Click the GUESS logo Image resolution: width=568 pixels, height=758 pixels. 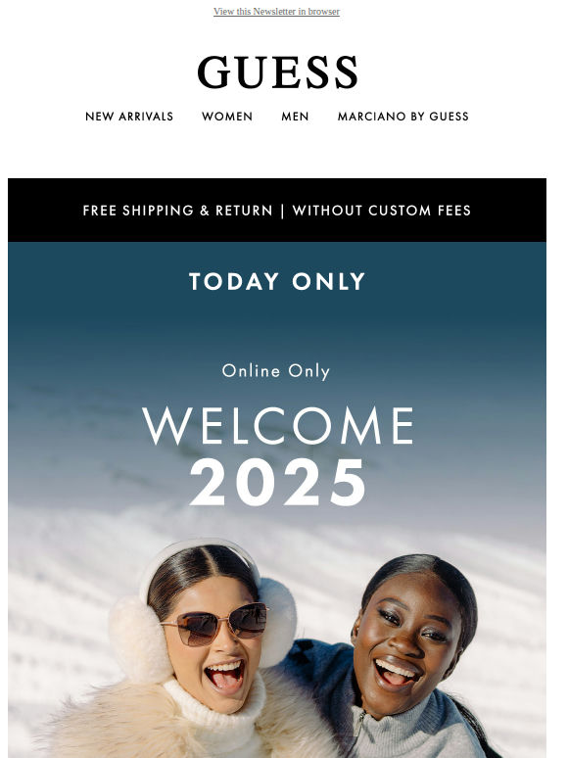point(277,72)
